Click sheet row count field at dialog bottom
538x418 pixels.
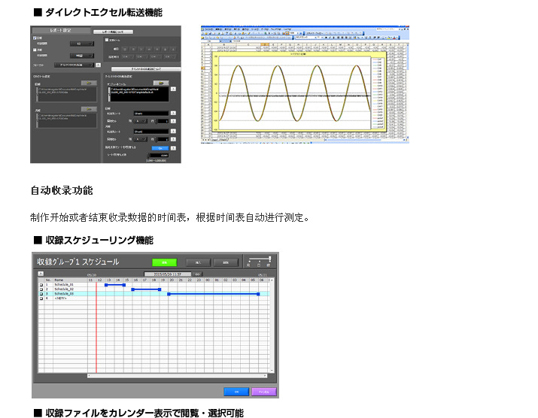159,156
